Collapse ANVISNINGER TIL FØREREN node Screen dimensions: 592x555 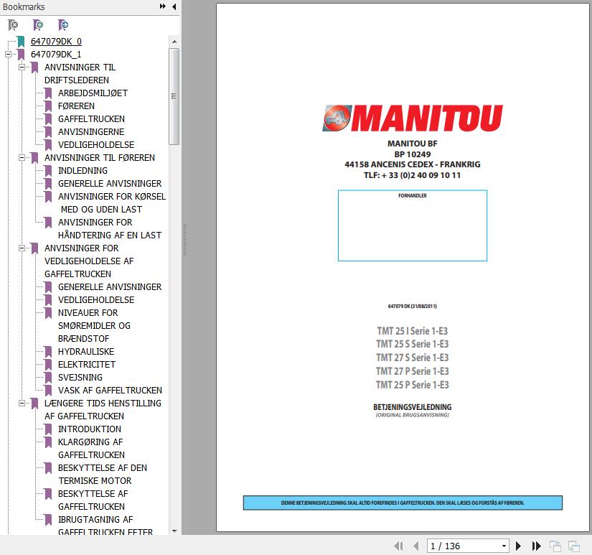coord(22,157)
